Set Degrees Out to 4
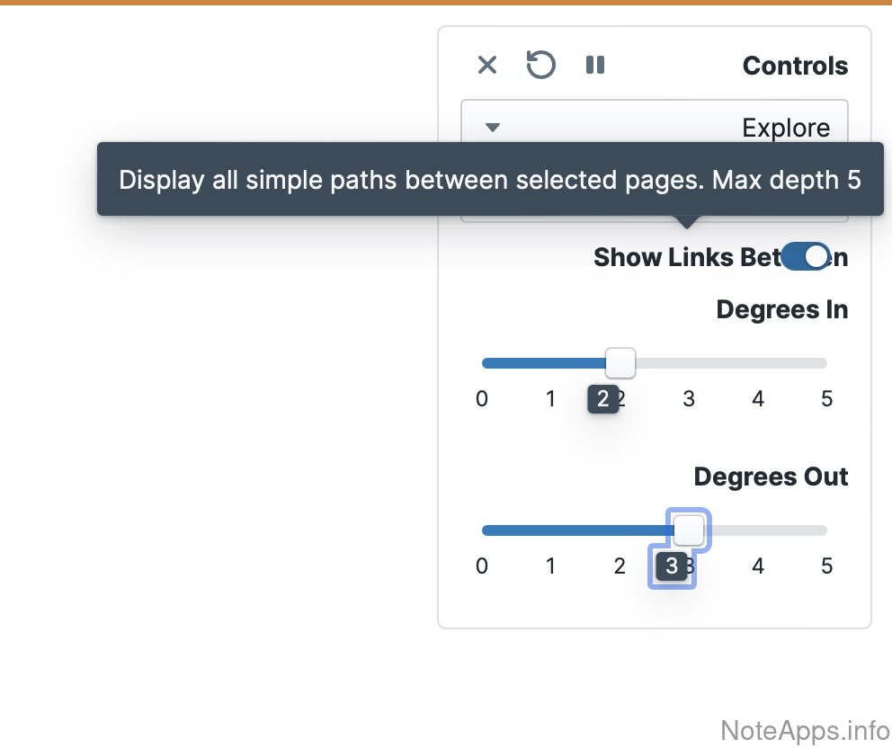The height and width of the screenshot is (748, 892). pyautogui.click(x=758, y=530)
